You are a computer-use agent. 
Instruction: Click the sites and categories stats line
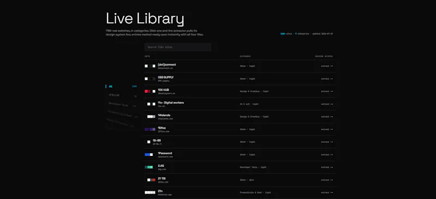[x=307, y=34]
